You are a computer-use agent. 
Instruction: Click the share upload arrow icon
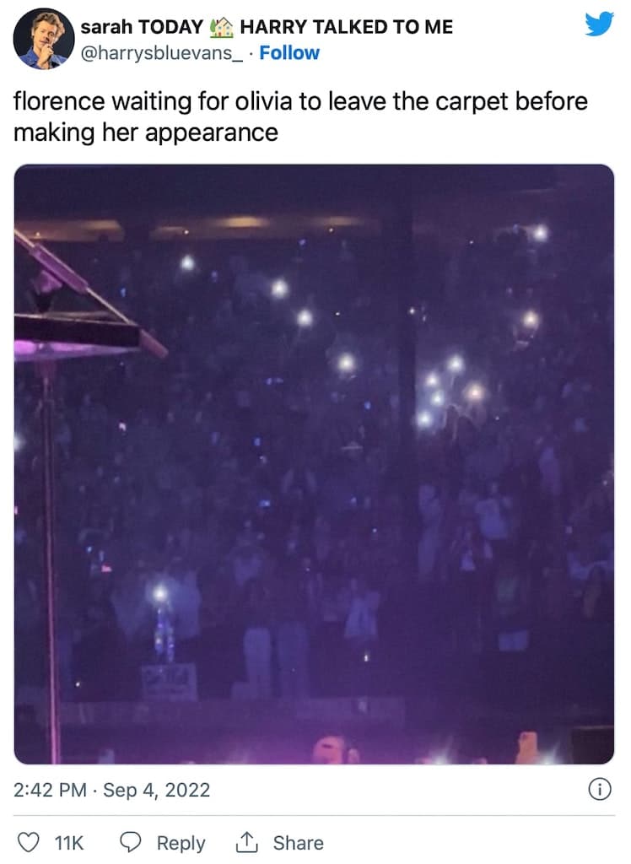[x=246, y=842]
